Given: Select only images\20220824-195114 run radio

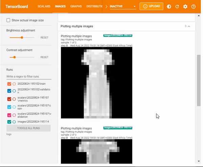Looking at the screenshot, I should pyautogui.click(x=14, y=122).
